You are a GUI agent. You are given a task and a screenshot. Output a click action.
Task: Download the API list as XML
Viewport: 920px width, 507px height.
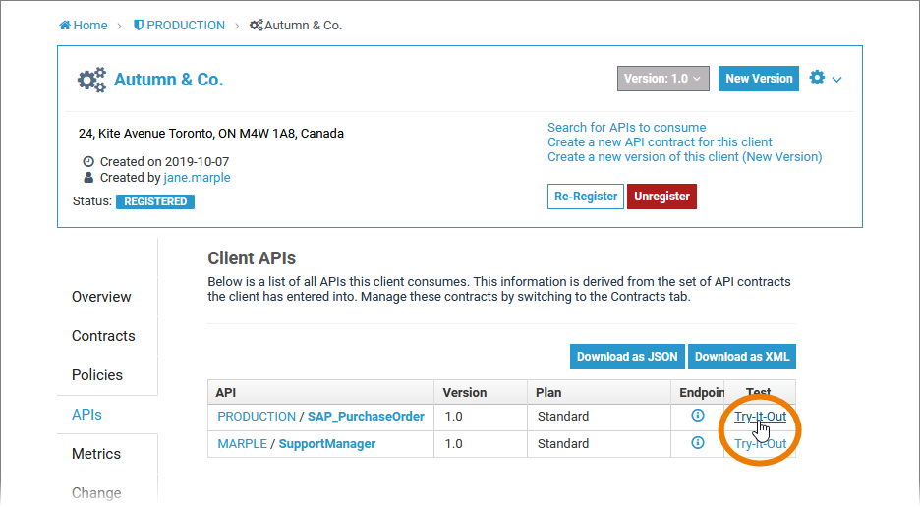click(742, 356)
